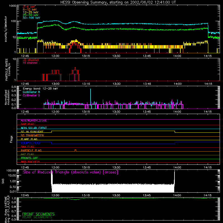223x223 pixels.
Task: Click the counts/s/detector axis label
Action: [x=6, y=29]
